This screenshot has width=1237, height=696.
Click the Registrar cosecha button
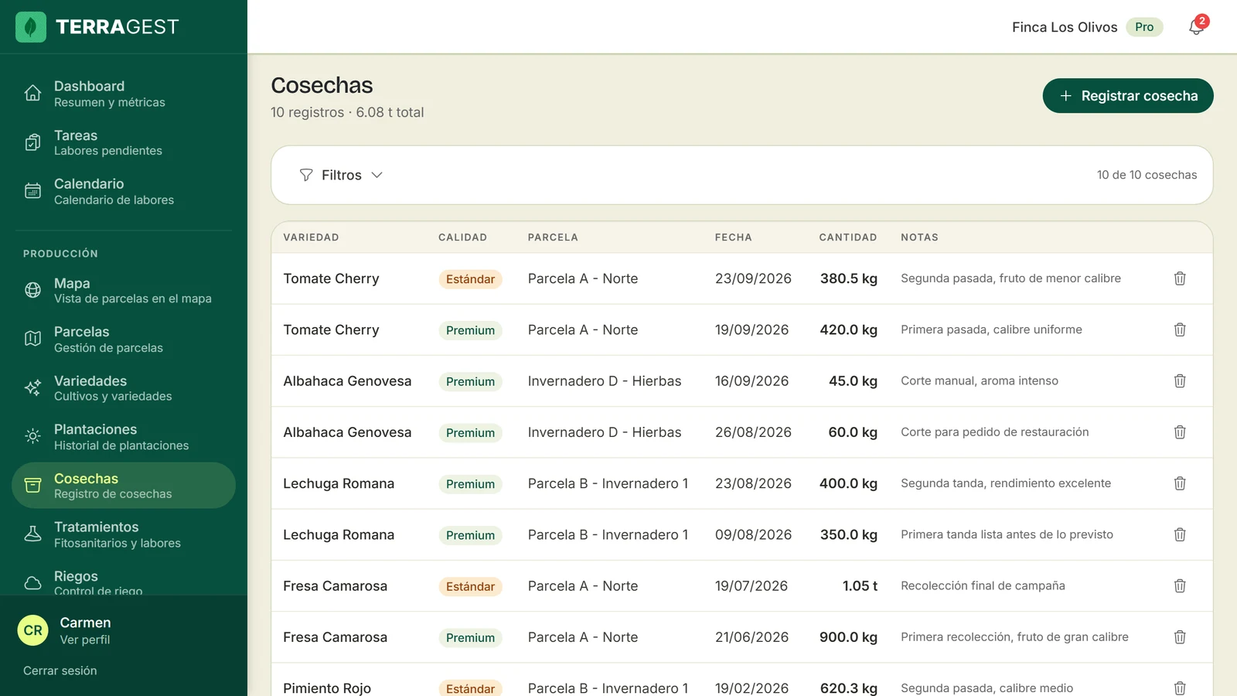(1128, 96)
